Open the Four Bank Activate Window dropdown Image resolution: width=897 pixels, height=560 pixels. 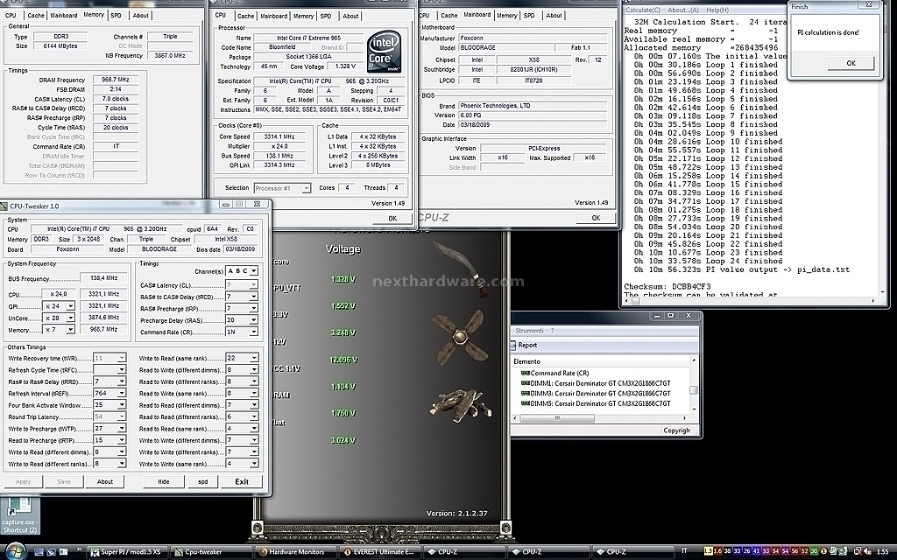point(109,404)
